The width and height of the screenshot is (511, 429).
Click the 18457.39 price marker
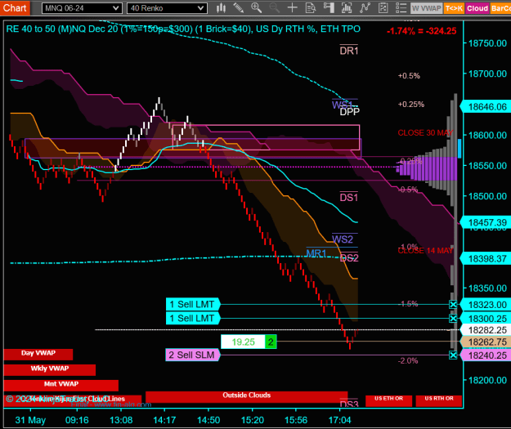(486, 222)
